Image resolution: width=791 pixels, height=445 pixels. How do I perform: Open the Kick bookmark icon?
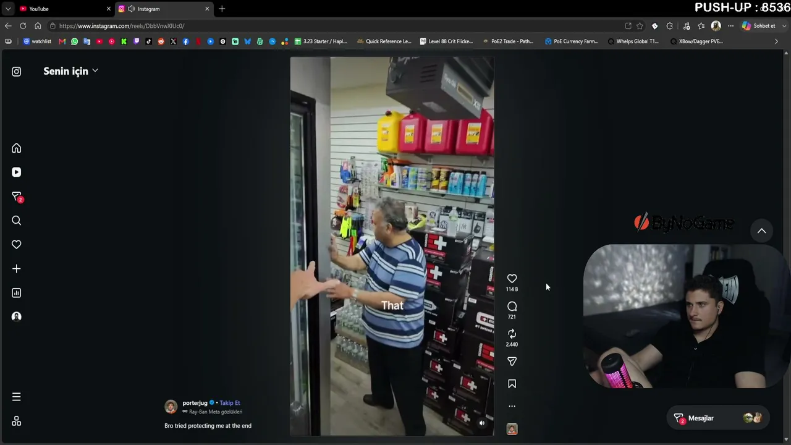124,41
